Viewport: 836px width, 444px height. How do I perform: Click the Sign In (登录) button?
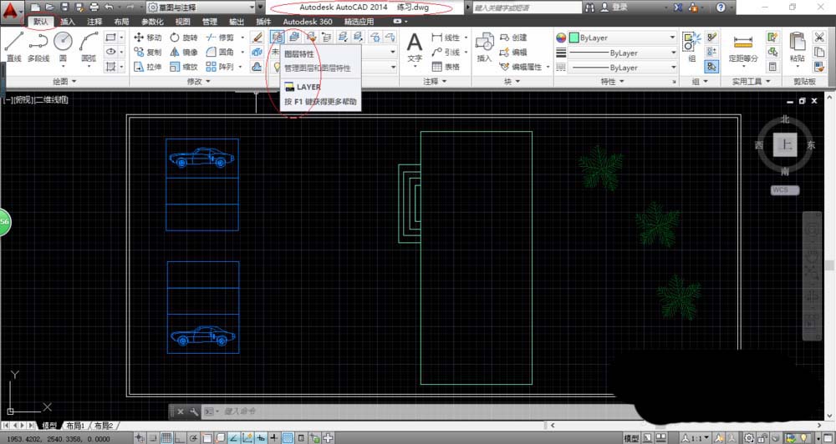[614, 8]
